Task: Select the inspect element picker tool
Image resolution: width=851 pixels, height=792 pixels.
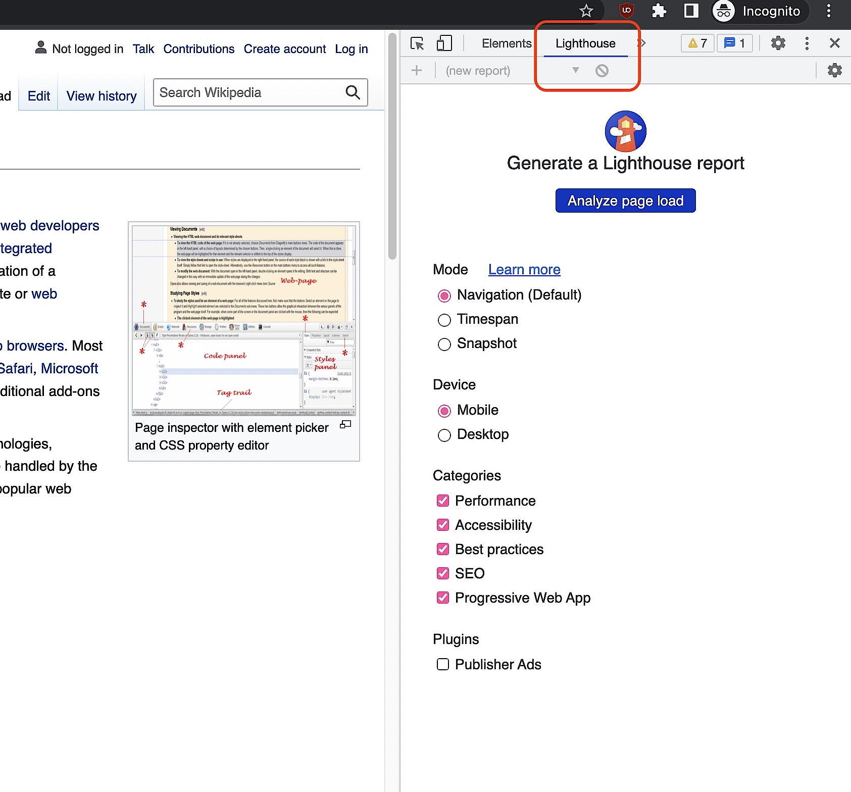Action: point(417,43)
